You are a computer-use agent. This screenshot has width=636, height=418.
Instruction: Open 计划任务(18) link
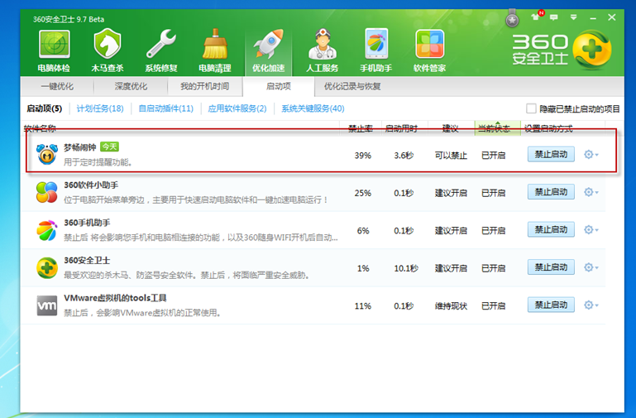click(x=100, y=108)
